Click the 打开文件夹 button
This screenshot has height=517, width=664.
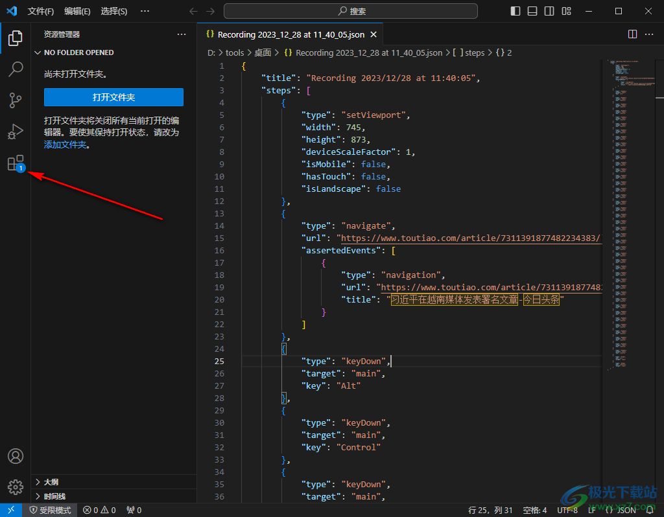113,97
